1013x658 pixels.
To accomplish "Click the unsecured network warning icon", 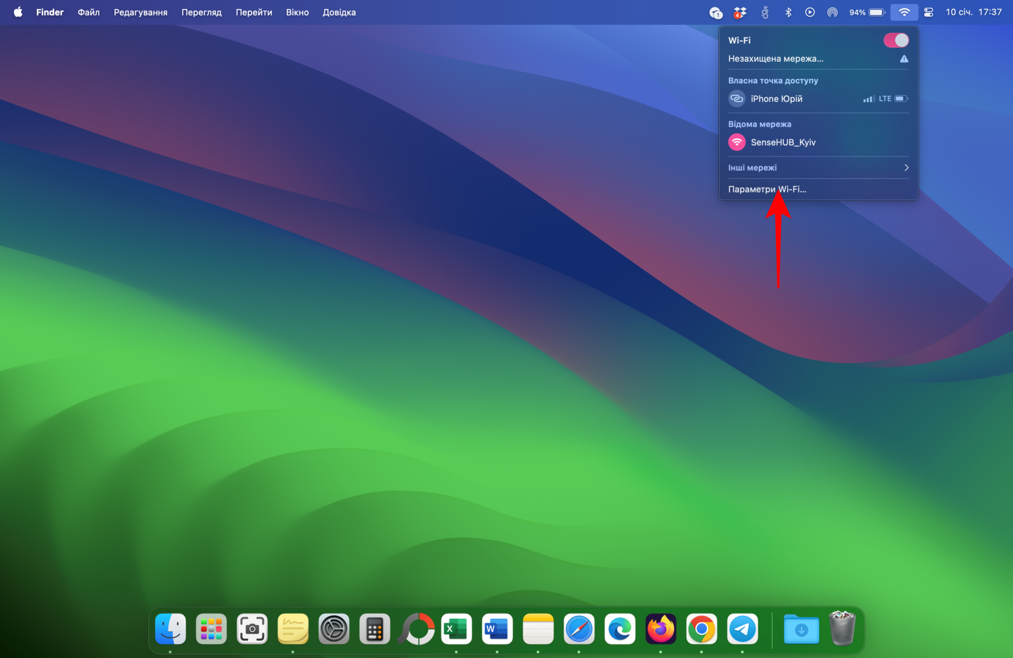I will click(x=904, y=59).
